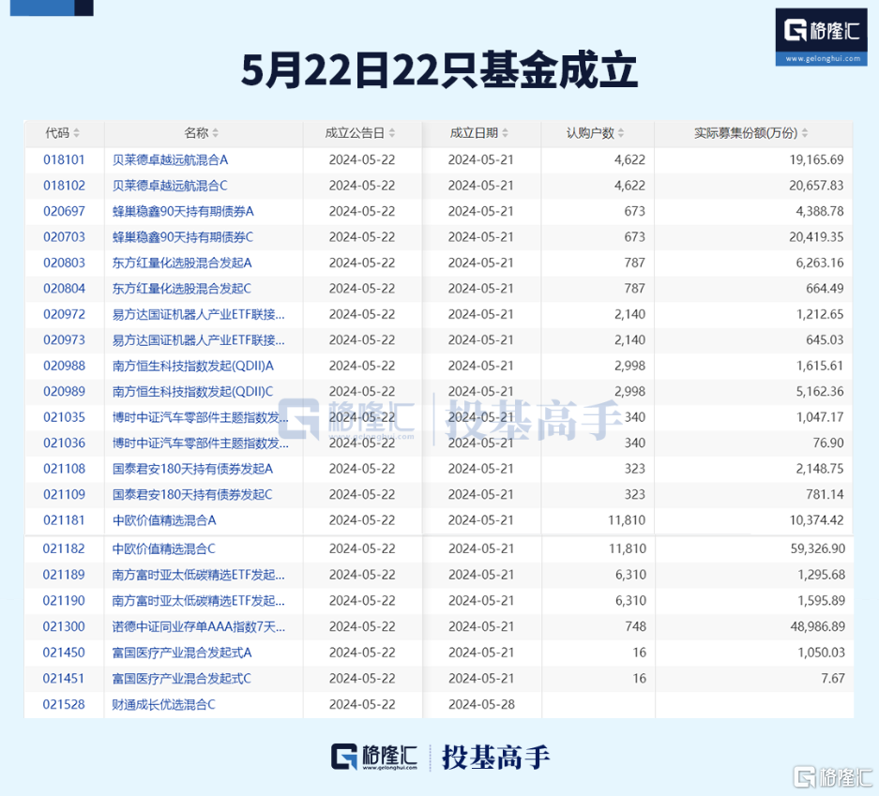Open fund code 021450

pyautogui.click(x=64, y=653)
